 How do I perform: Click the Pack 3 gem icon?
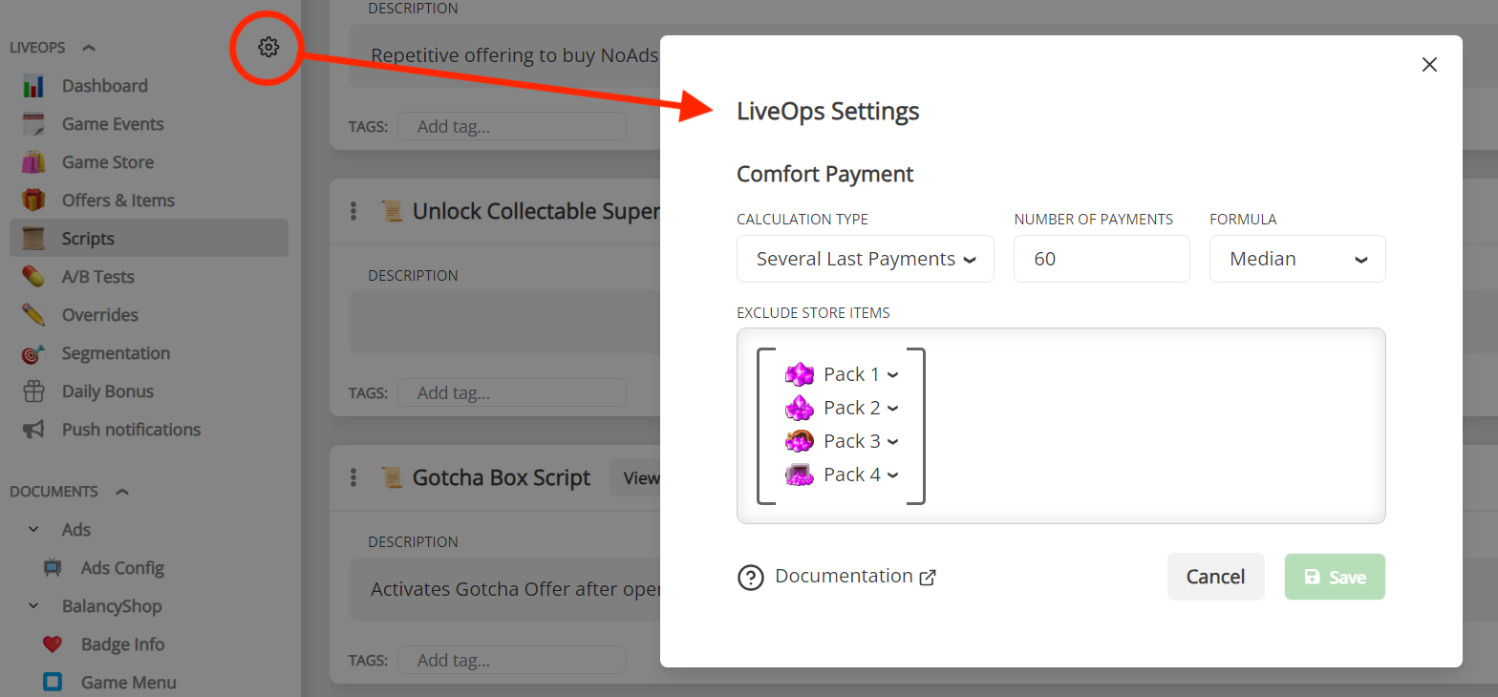tap(799, 441)
